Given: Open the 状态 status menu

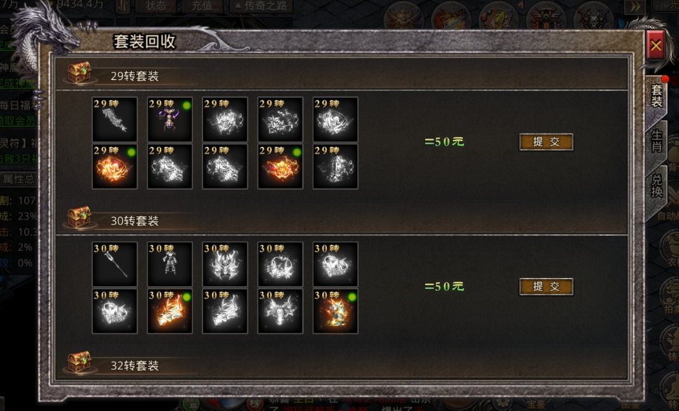Looking at the screenshot, I should pyautogui.click(x=156, y=6).
